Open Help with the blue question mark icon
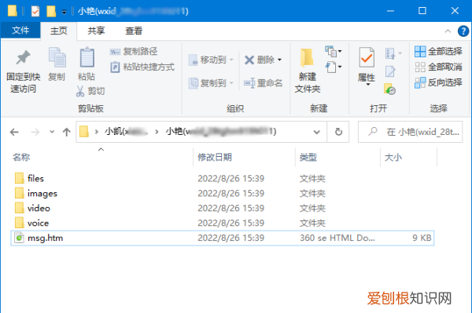The height and width of the screenshot is (313, 472). [x=463, y=31]
